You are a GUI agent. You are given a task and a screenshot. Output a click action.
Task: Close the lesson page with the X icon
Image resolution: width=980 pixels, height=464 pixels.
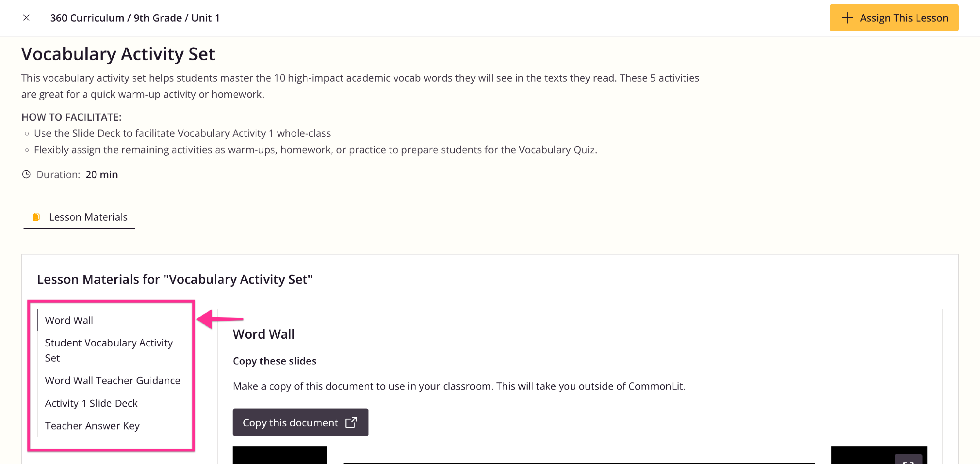pyautogui.click(x=26, y=18)
